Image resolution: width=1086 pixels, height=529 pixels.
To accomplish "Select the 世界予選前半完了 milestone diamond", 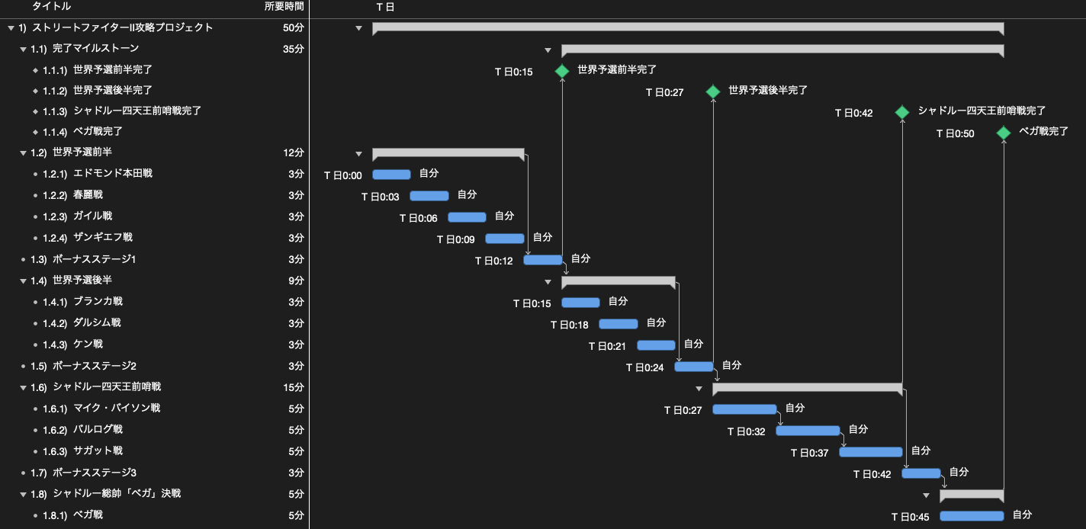I will pos(562,71).
